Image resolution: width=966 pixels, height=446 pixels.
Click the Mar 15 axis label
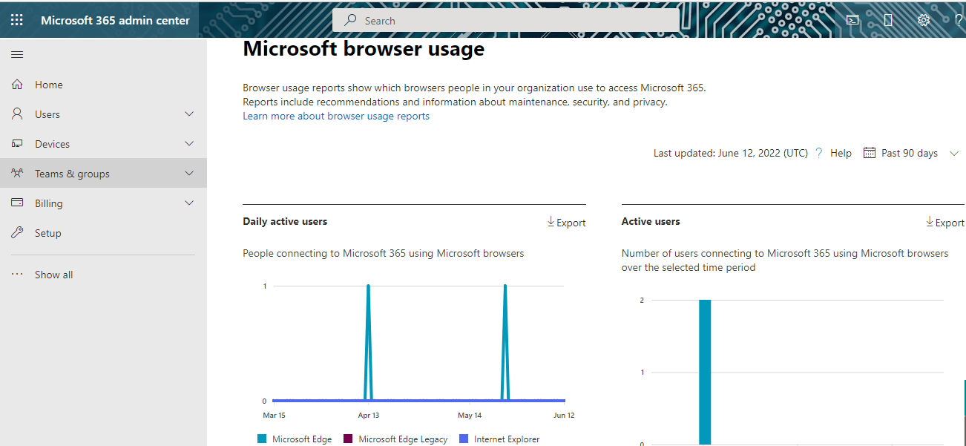point(274,416)
